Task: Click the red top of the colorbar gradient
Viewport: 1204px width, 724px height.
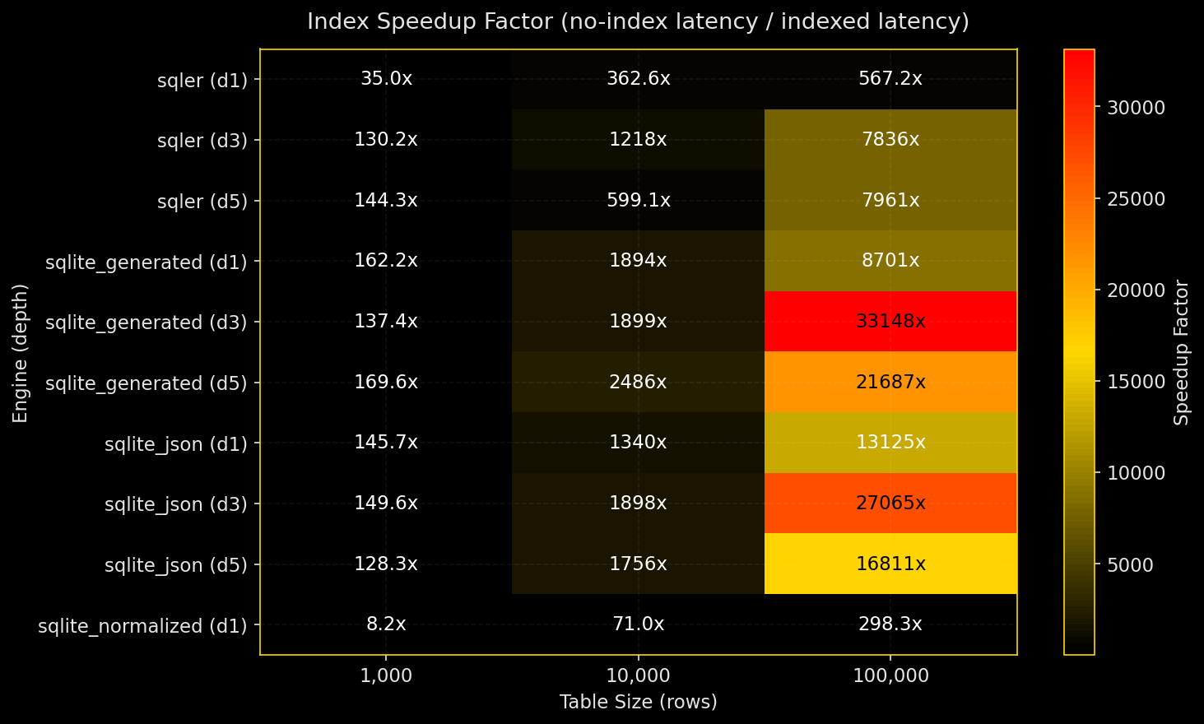Action: click(x=1078, y=62)
